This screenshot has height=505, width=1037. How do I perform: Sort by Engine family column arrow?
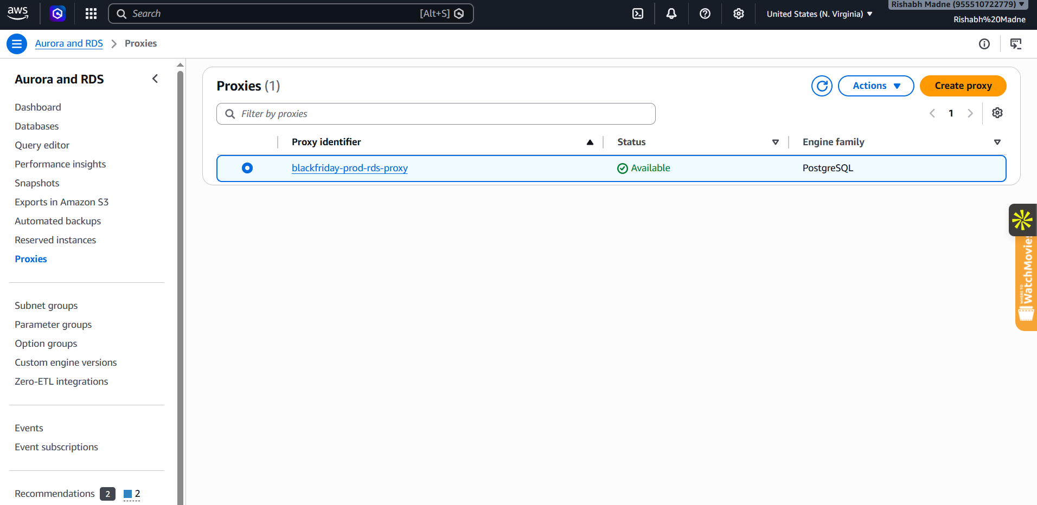click(x=997, y=143)
